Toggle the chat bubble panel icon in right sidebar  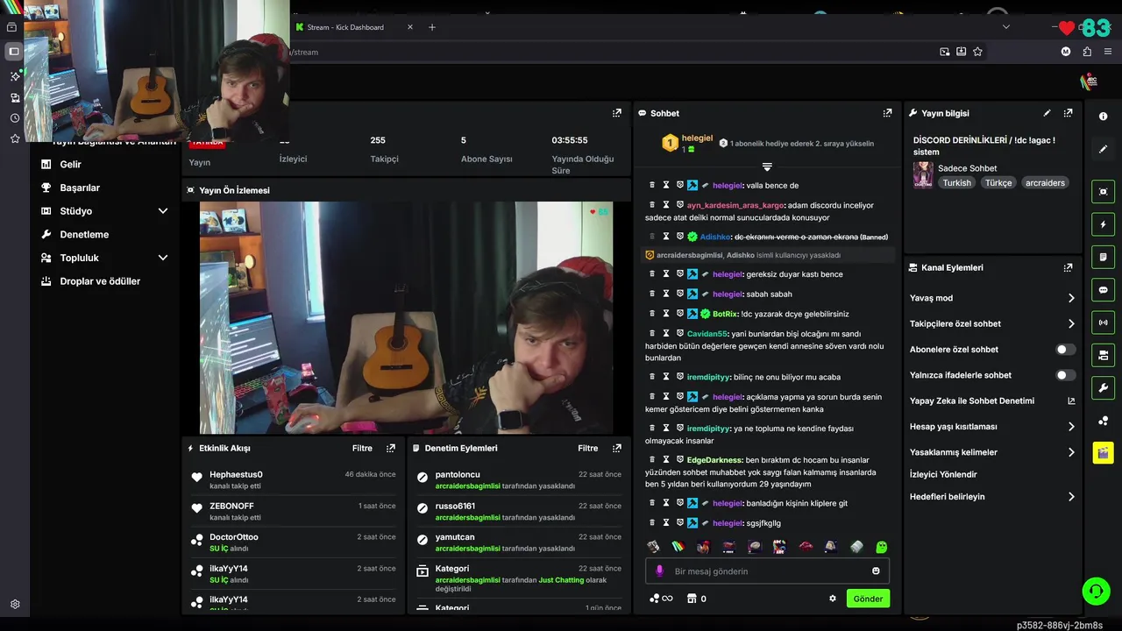1103,290
